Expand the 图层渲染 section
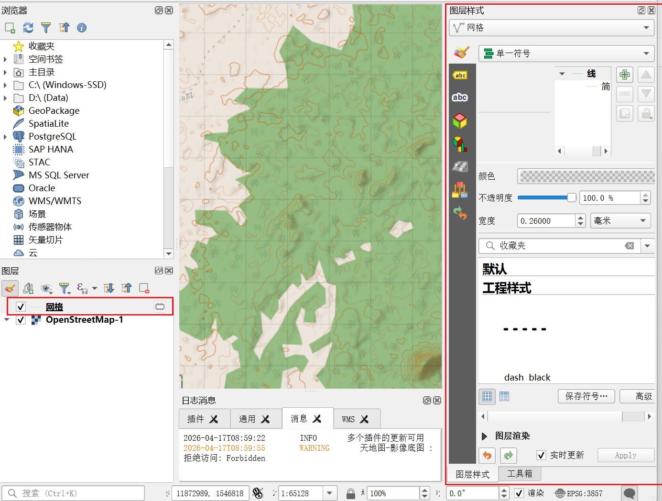This screenshot has height=501, width=662. (484, 436)
